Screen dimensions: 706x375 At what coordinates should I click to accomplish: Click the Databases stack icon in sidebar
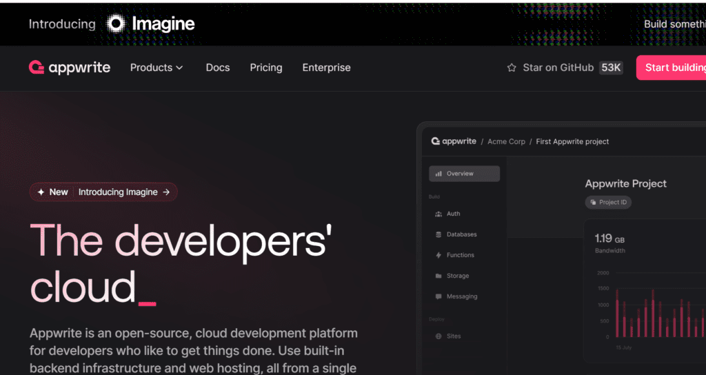point(438,234)
